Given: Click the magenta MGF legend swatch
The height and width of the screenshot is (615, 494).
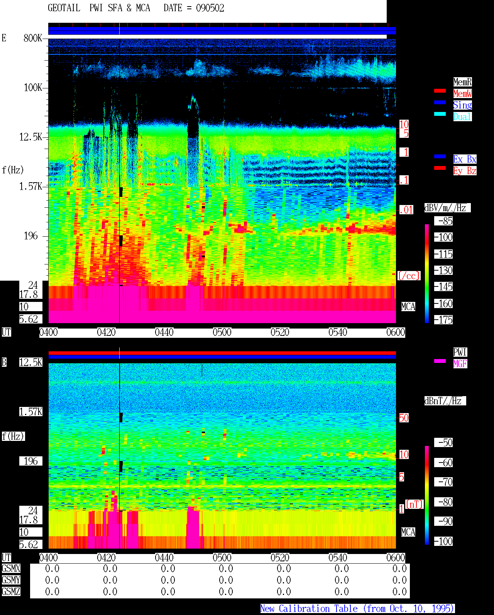Looking at the screenshot, I should (x=440, y=361).
